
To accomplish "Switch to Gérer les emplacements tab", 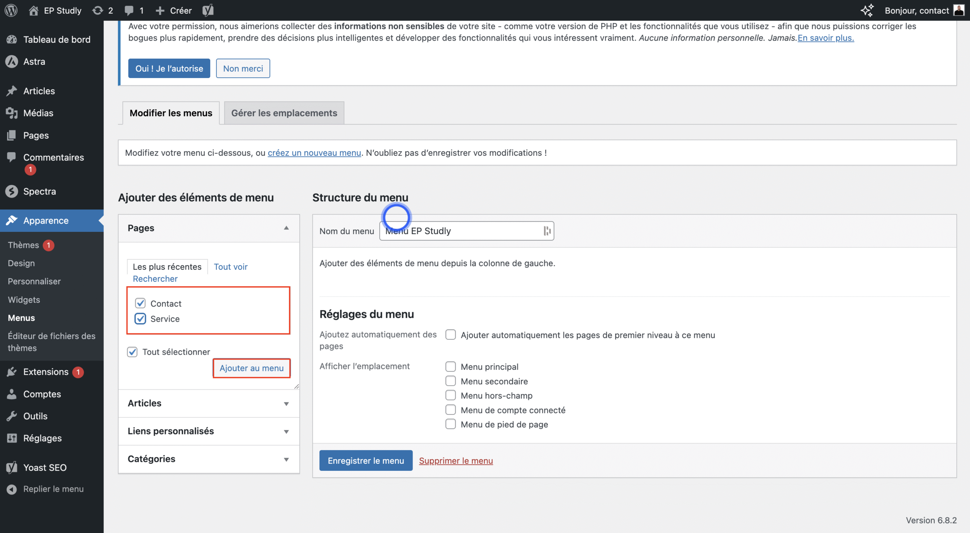I will pyautogui.click(x=284, y=113).
